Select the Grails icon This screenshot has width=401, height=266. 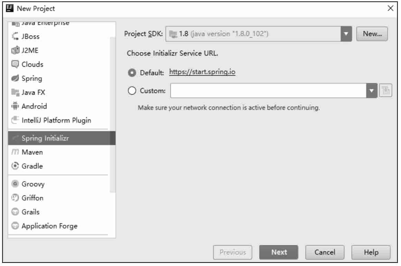pos(15,212)
